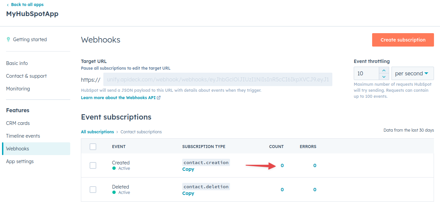Select all subscriptions with the header checkbox
The image size is (440, 209).
(x=93, y=147)
